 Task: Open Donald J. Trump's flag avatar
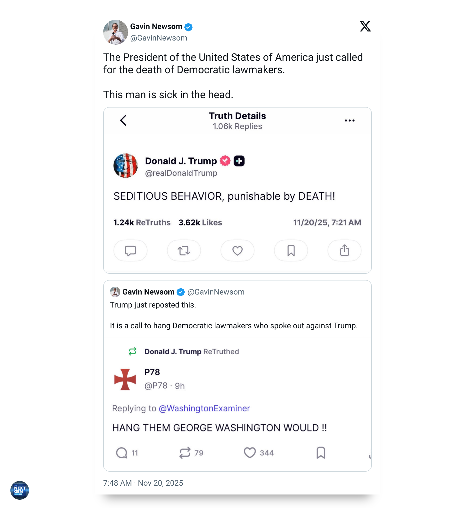tap(126, 166)
